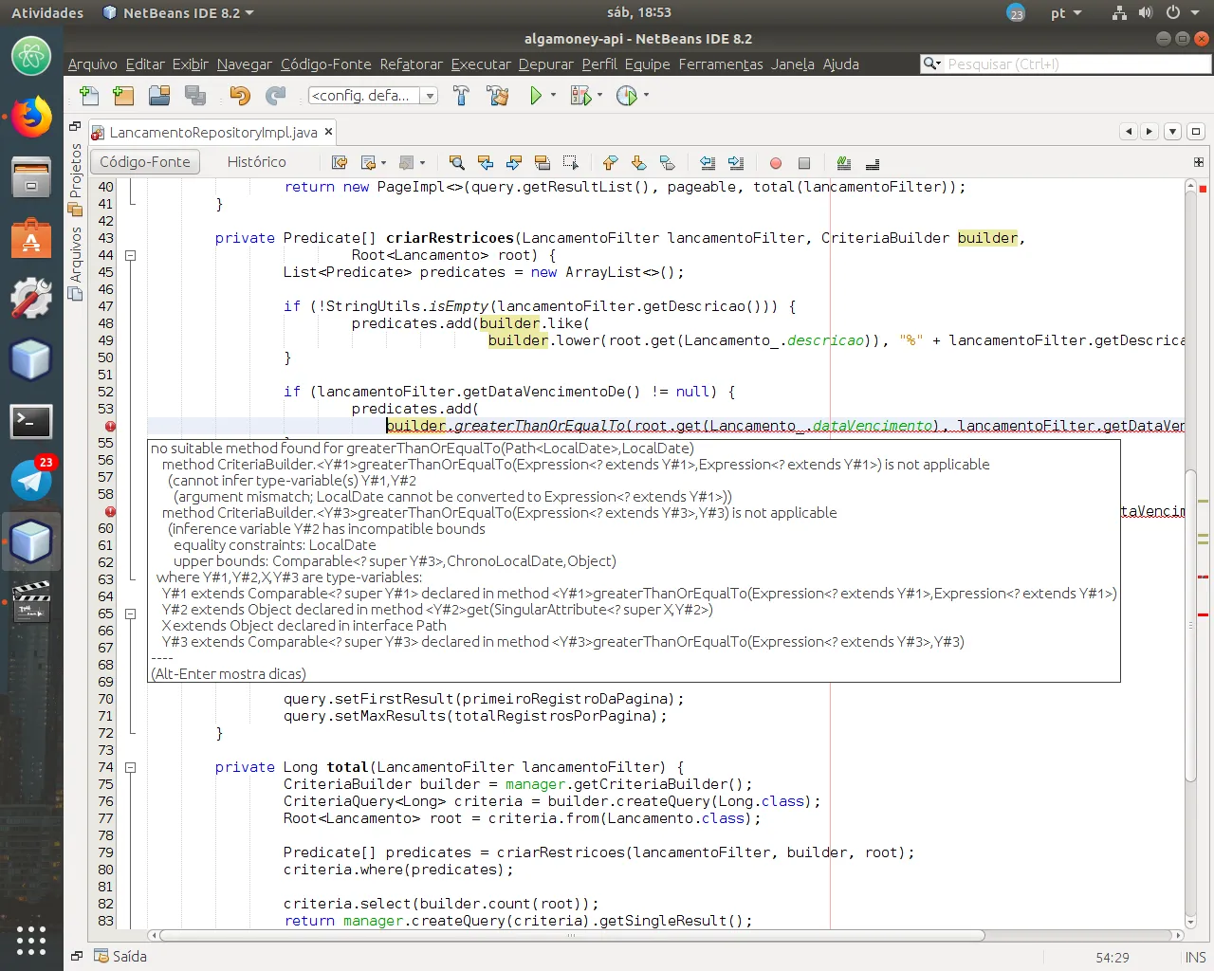Open the Debug Project dropdown arrow
The image size is (1214, 971).
click(599, 96)
